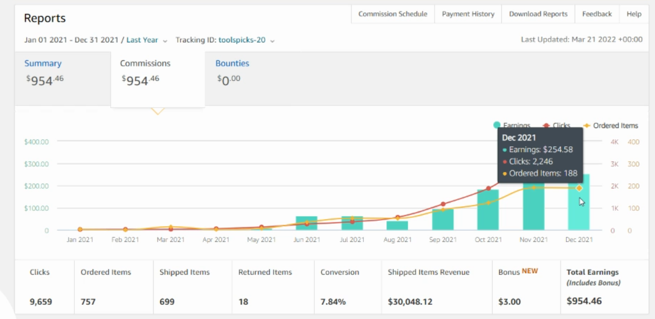Screen dimensions: 655x319
Task: Click the Oct 2021 red Clicks data point
Action: [488, 189]
